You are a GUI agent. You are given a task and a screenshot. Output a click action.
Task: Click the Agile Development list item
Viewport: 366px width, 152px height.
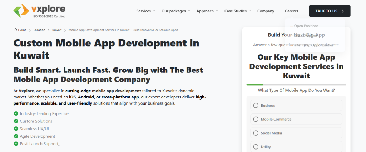point(37,136)
